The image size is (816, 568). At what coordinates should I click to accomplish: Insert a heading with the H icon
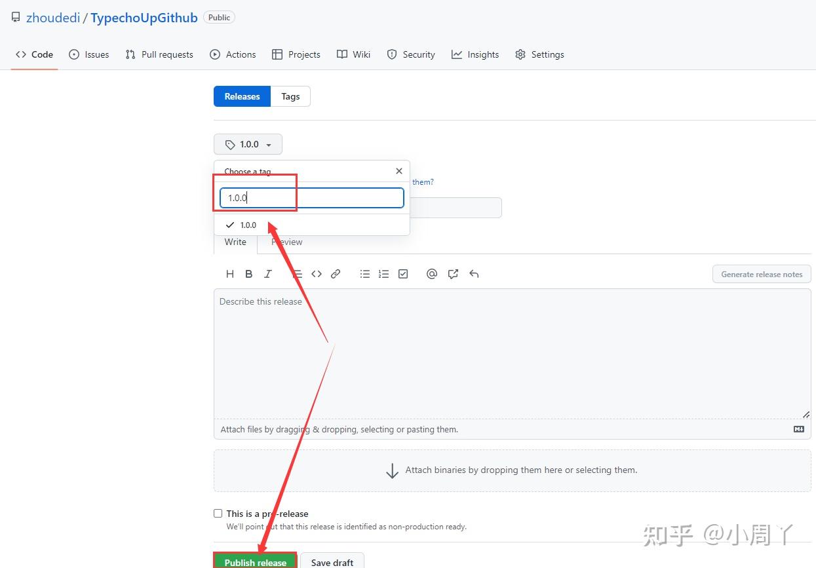(x=229, y=273)
